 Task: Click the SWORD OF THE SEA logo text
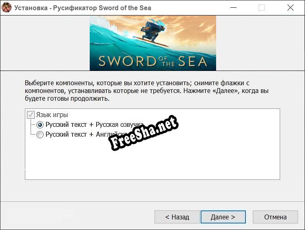(152, 61)
